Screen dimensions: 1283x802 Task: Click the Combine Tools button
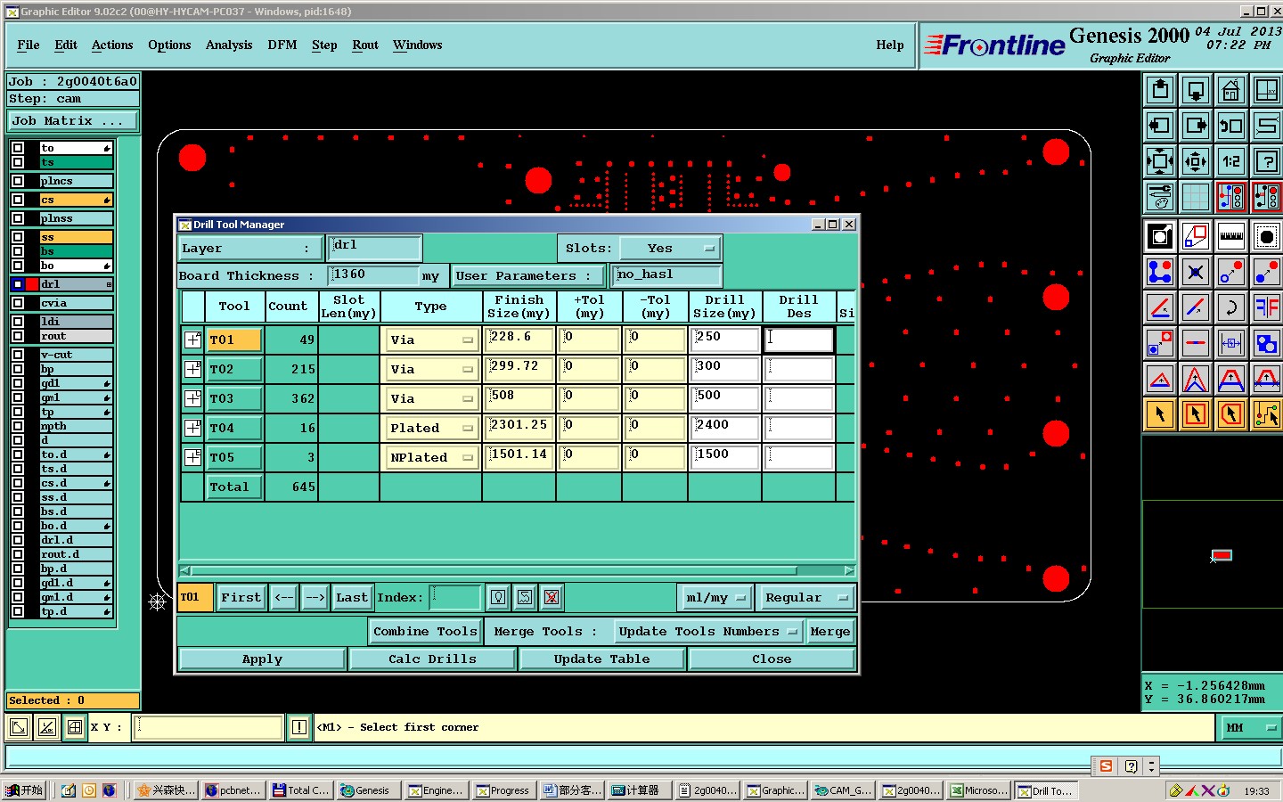click(425, 631)
